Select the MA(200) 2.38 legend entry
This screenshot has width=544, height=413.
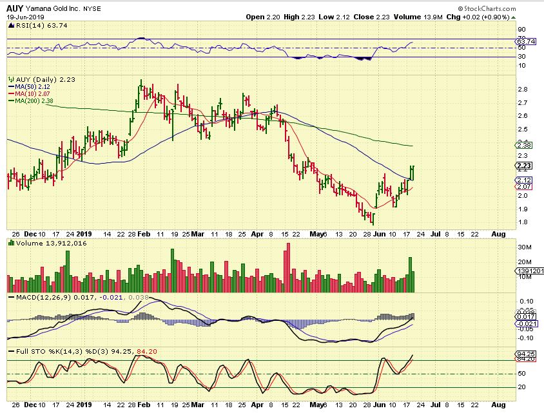pyautogui.click(x=31, y=101)
